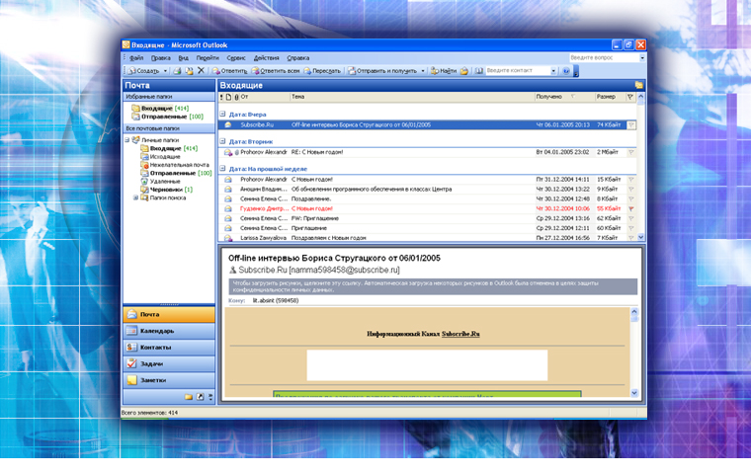Click the gray bar to load blocked pictures
751x474 pixels.
pos(433,286)
